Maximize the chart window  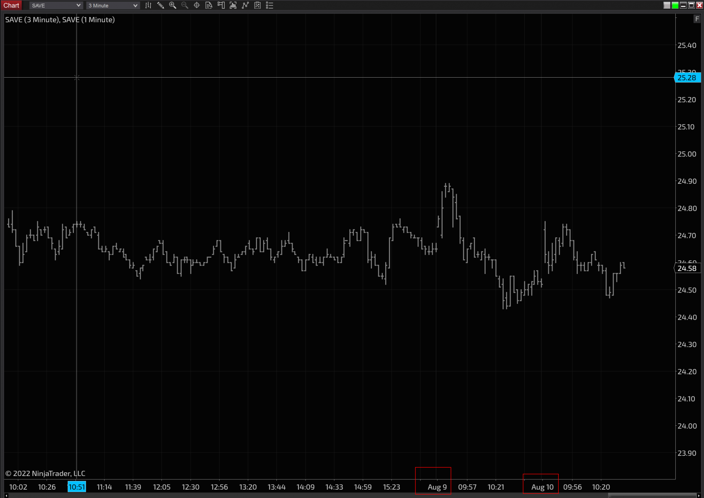coord(692,5)
